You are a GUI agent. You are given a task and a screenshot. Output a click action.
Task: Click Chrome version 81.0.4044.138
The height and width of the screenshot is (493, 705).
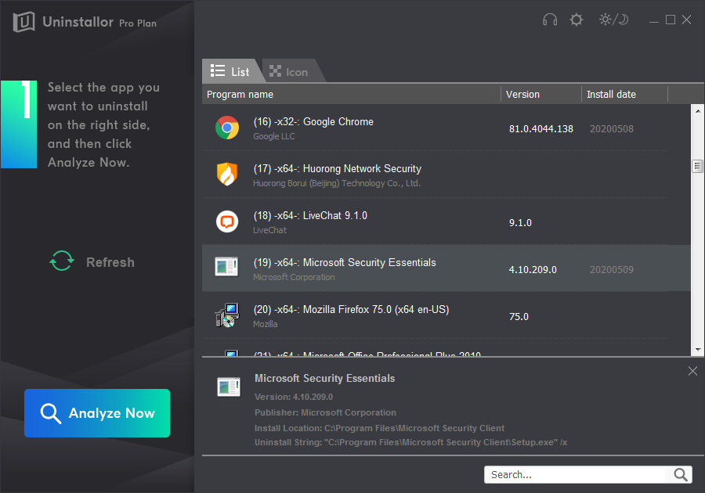coord(540,129)
